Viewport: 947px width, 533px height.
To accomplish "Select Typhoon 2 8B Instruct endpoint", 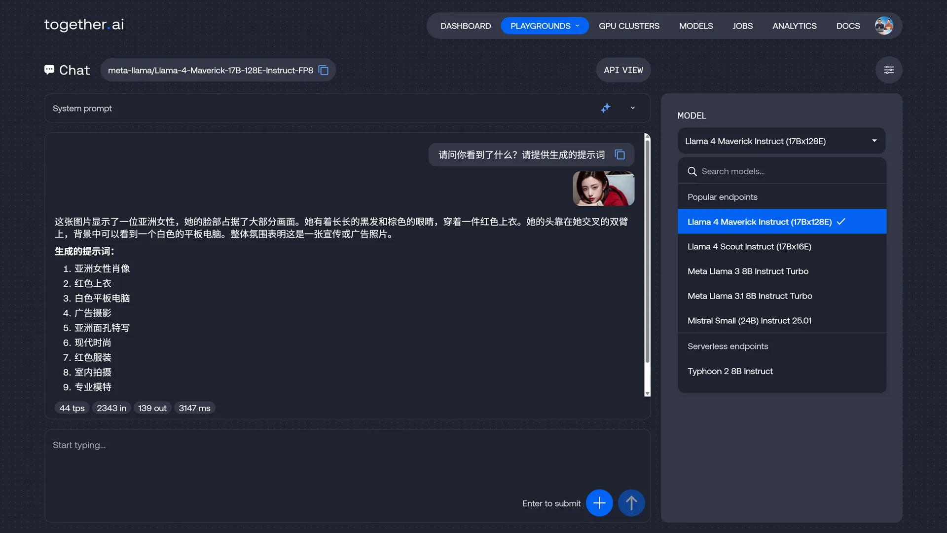I will click(730, 371).
